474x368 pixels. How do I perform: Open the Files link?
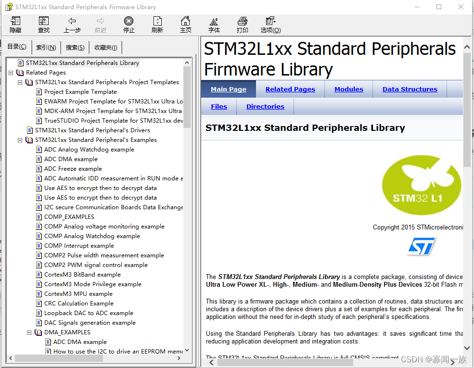click(219, 106)
